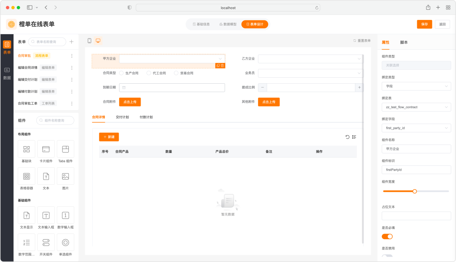The width and height of the screenshot is (456, 262).
Task: Copy the selected 甲方企业 widget
Action: click(x=218, y=66)
